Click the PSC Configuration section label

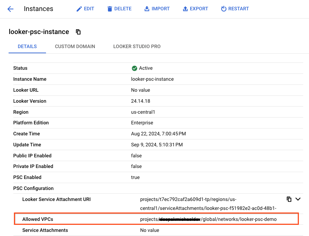click(x=33, y=188)
